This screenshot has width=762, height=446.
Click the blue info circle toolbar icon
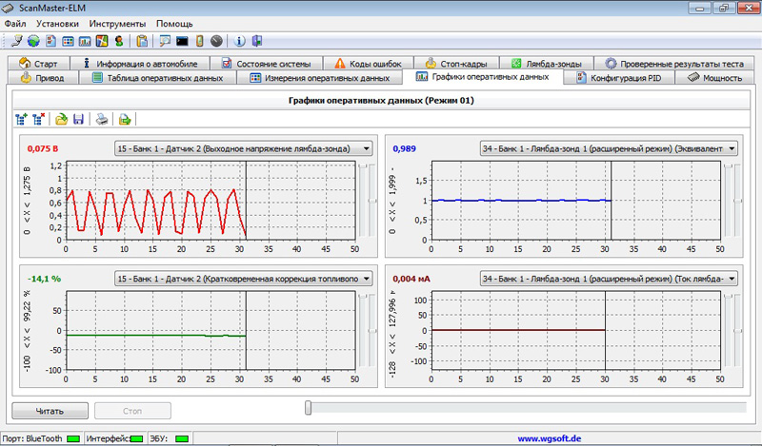tap(240, 41)
